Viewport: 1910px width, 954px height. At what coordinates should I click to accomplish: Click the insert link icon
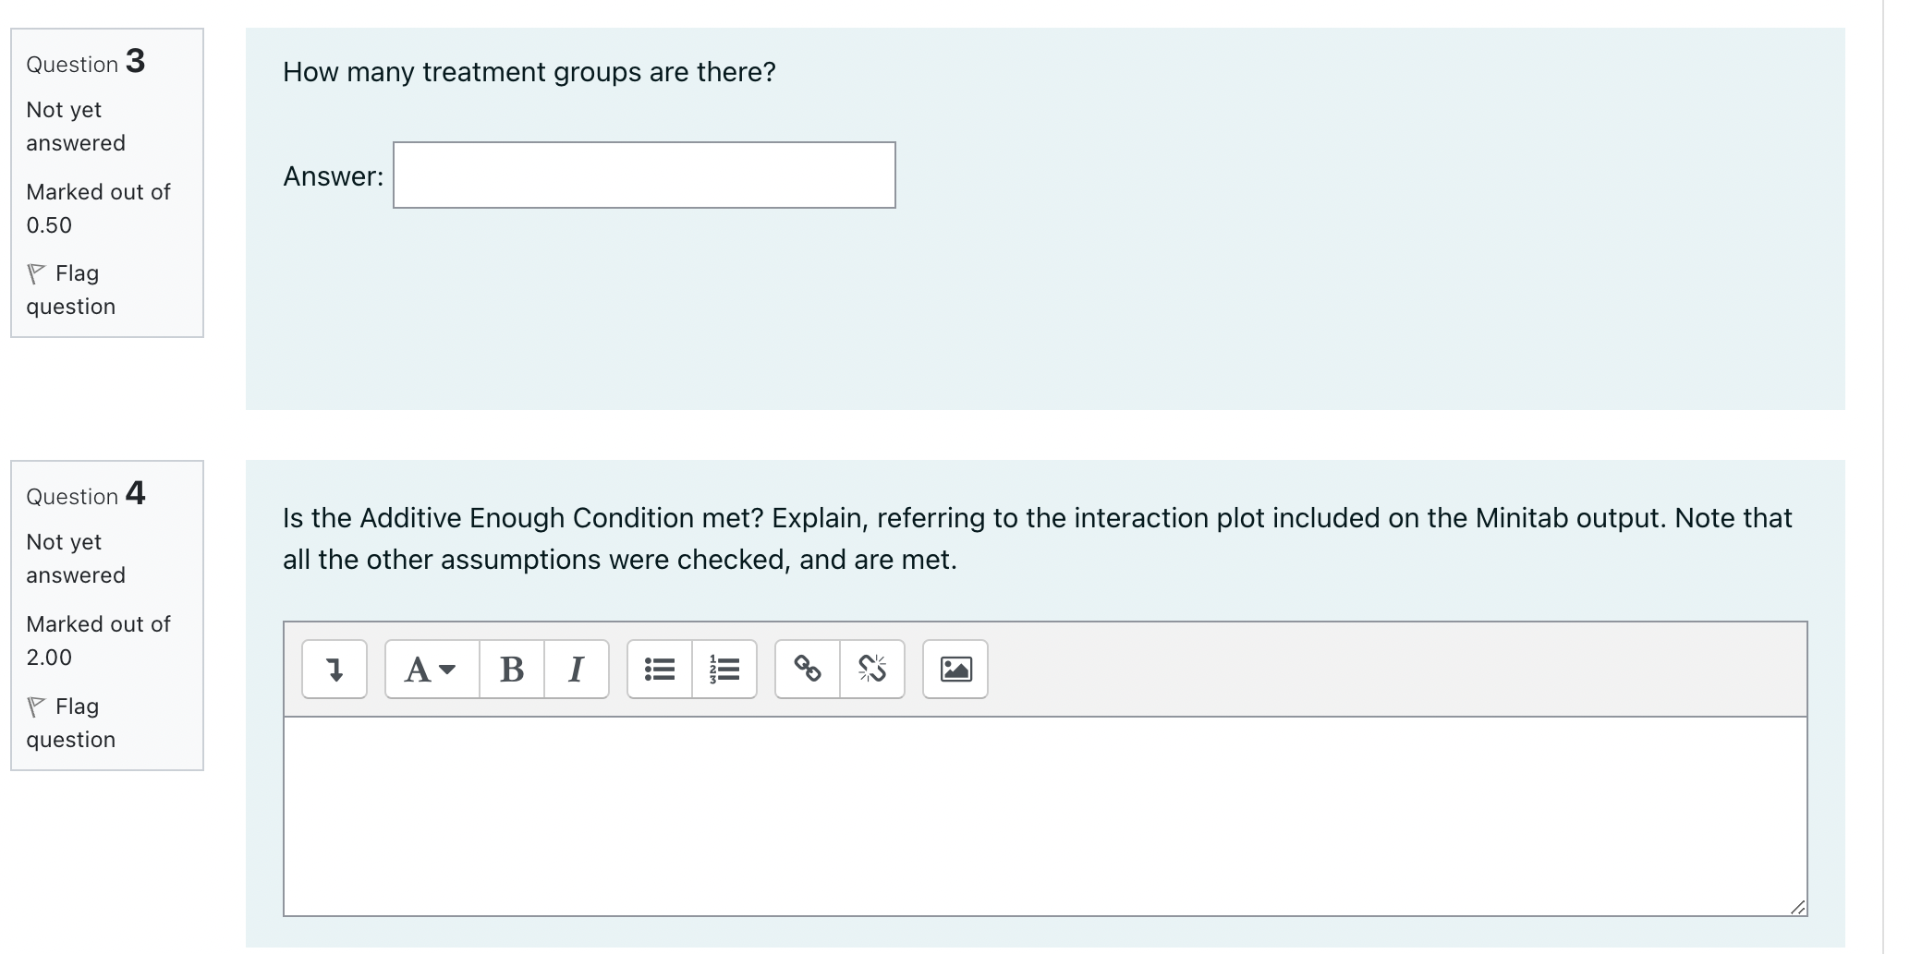805,670
